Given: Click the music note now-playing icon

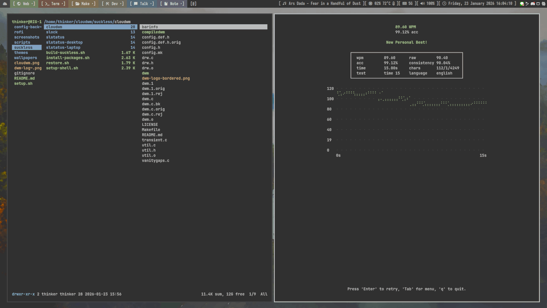Looking at the screenshot, I should tap(284, 4).
